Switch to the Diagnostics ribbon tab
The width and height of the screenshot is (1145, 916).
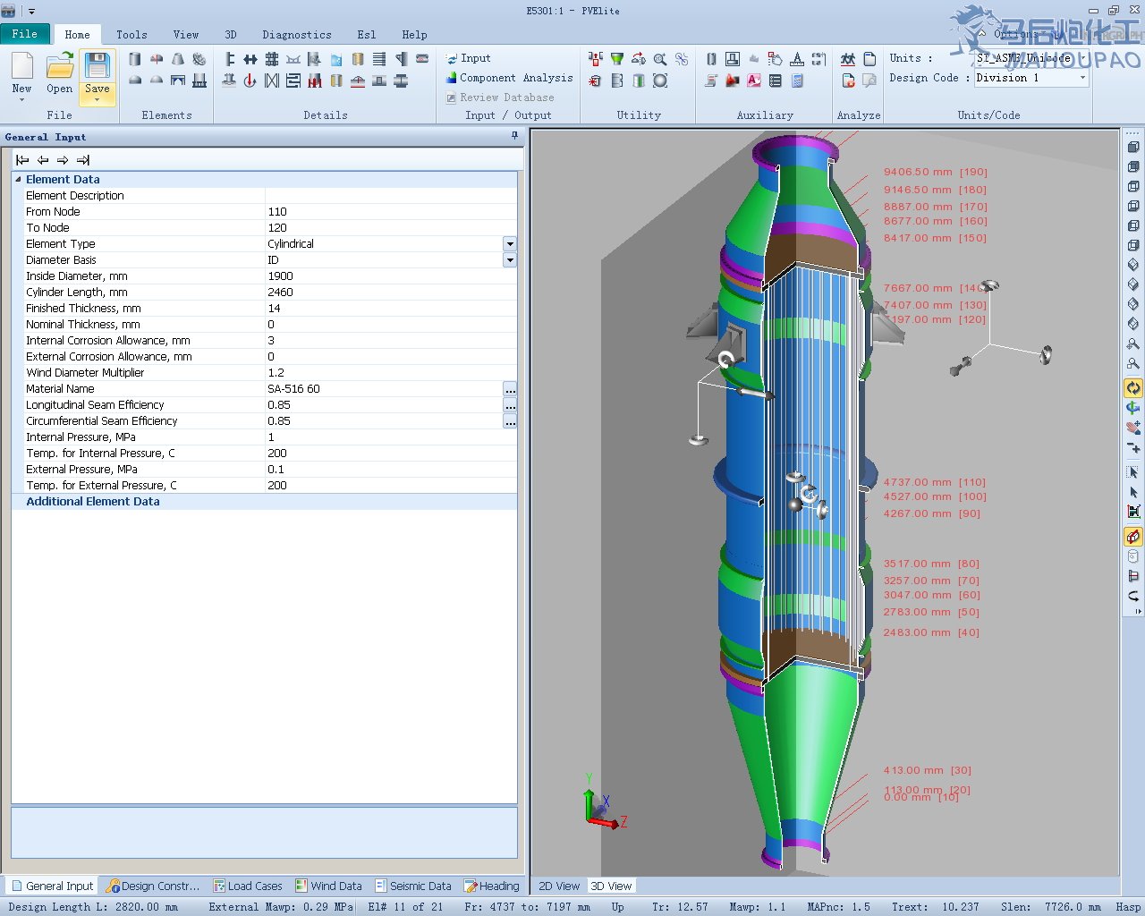pos(297,35)
